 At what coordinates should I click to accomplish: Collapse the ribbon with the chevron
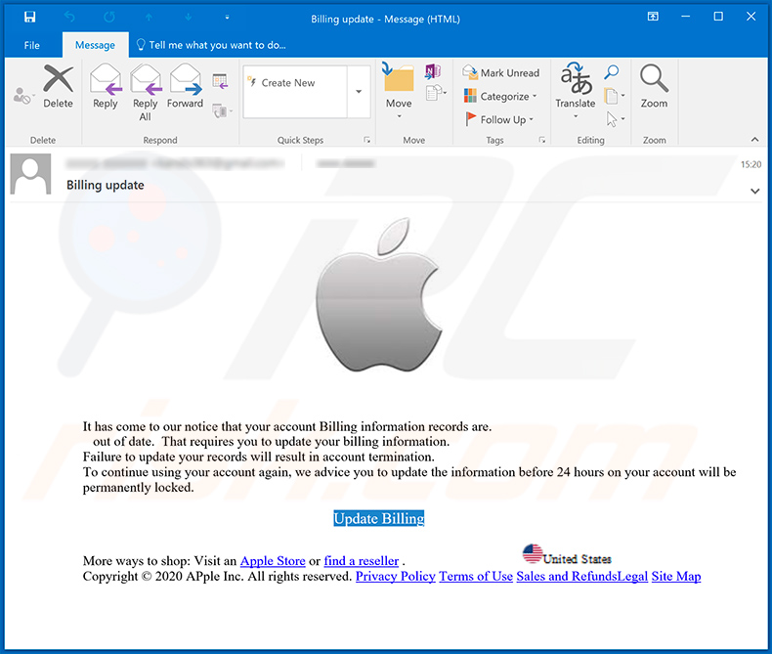(x=754, y=140)
